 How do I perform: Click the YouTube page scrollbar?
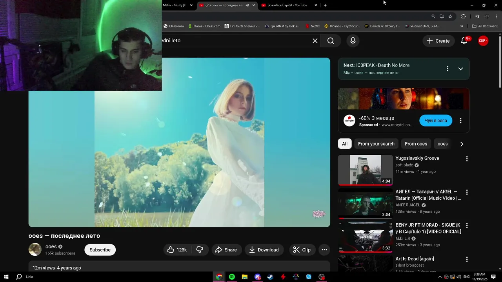[x=500, y=61]
